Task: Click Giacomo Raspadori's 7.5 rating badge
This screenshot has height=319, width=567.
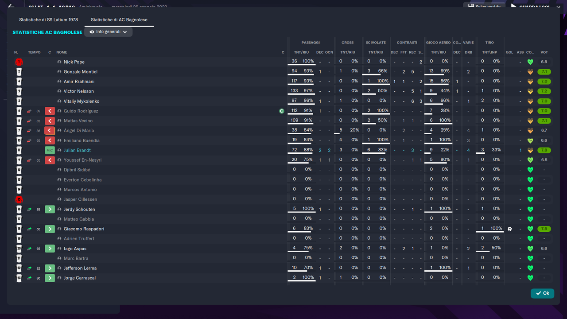Action: (544, 229)
